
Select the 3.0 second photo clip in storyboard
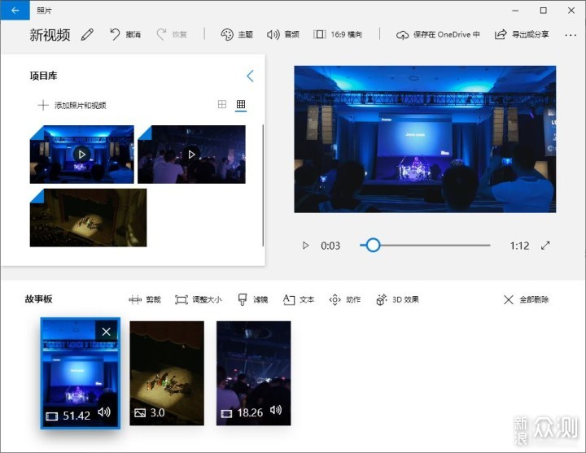(x=167, y=372)
